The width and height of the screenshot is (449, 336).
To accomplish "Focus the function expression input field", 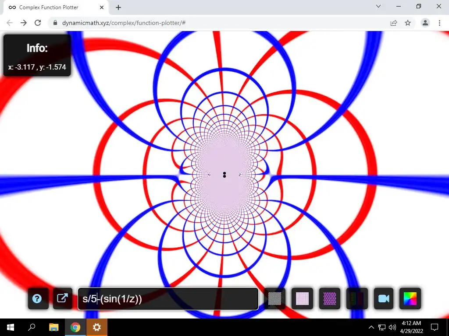I will tap(168, 299).
